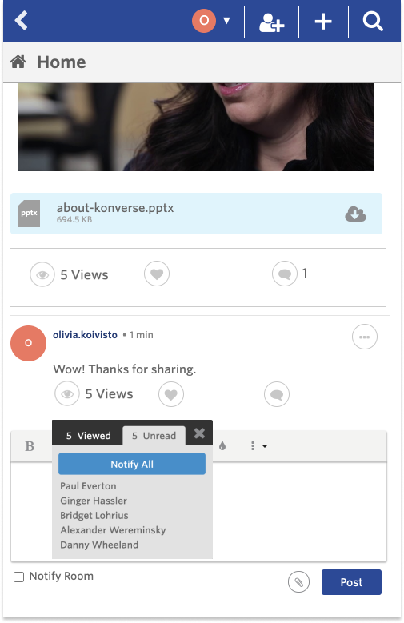Like the post with the heart icon
Viewport: 404px width, 623px height.
click(x=157, y=274)
